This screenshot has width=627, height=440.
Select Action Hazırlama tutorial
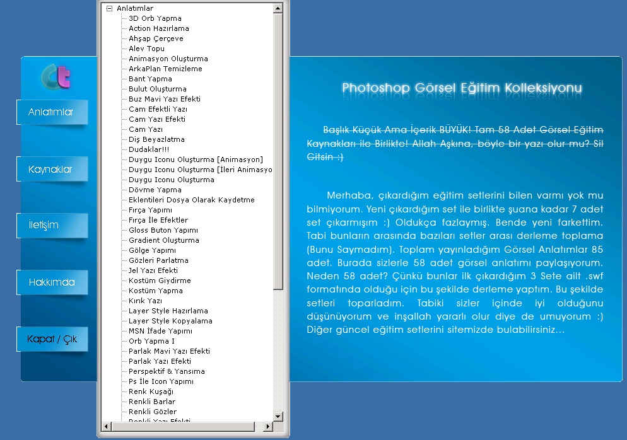[x=159, y=28]
